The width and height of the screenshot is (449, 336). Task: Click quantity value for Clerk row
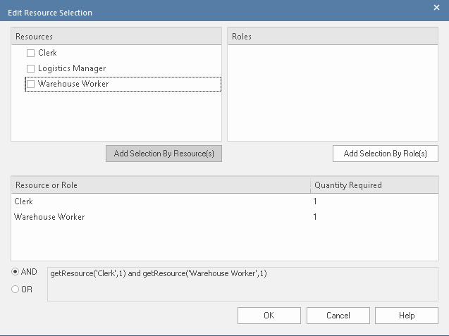(316, 201)
